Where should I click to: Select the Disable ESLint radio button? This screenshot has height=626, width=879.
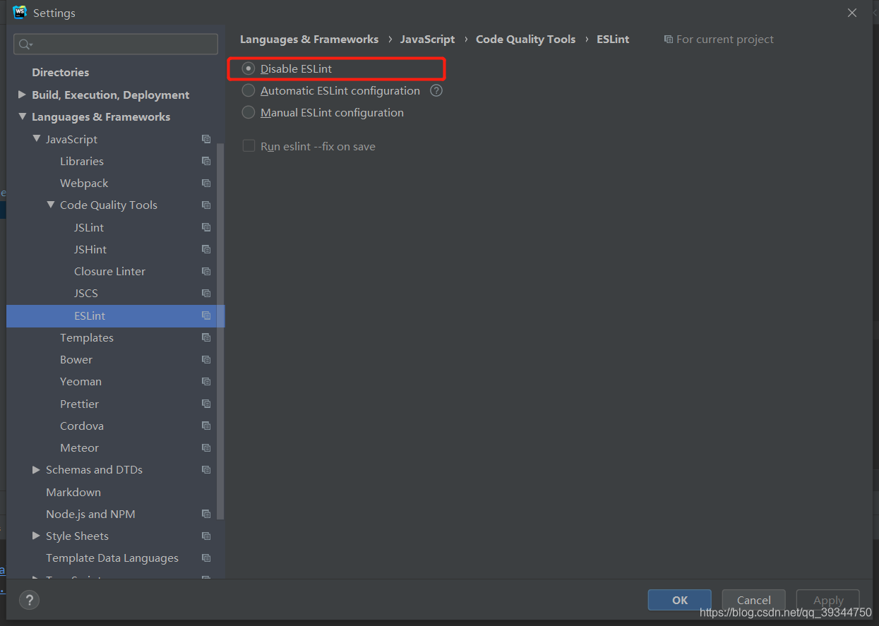tap(248, 68)
